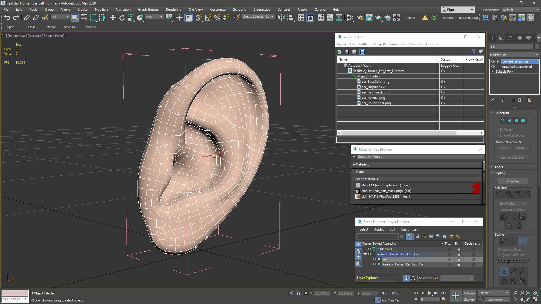Open the Hierarchy command panel tab

click(x=510, y=38)
